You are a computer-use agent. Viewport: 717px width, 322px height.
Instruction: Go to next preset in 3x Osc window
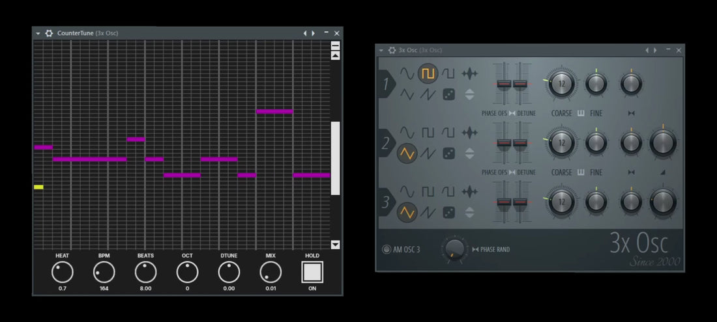(655, 50)
